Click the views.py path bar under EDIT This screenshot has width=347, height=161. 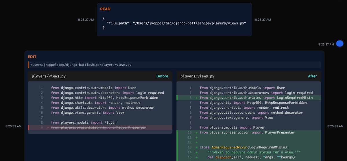coord(174,65)
